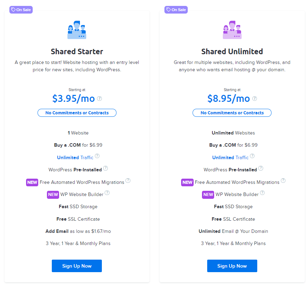Click Shared Starter WP Website Builder help icon
The width and height of the screenshot is (308, 285).
click(107, 193)
